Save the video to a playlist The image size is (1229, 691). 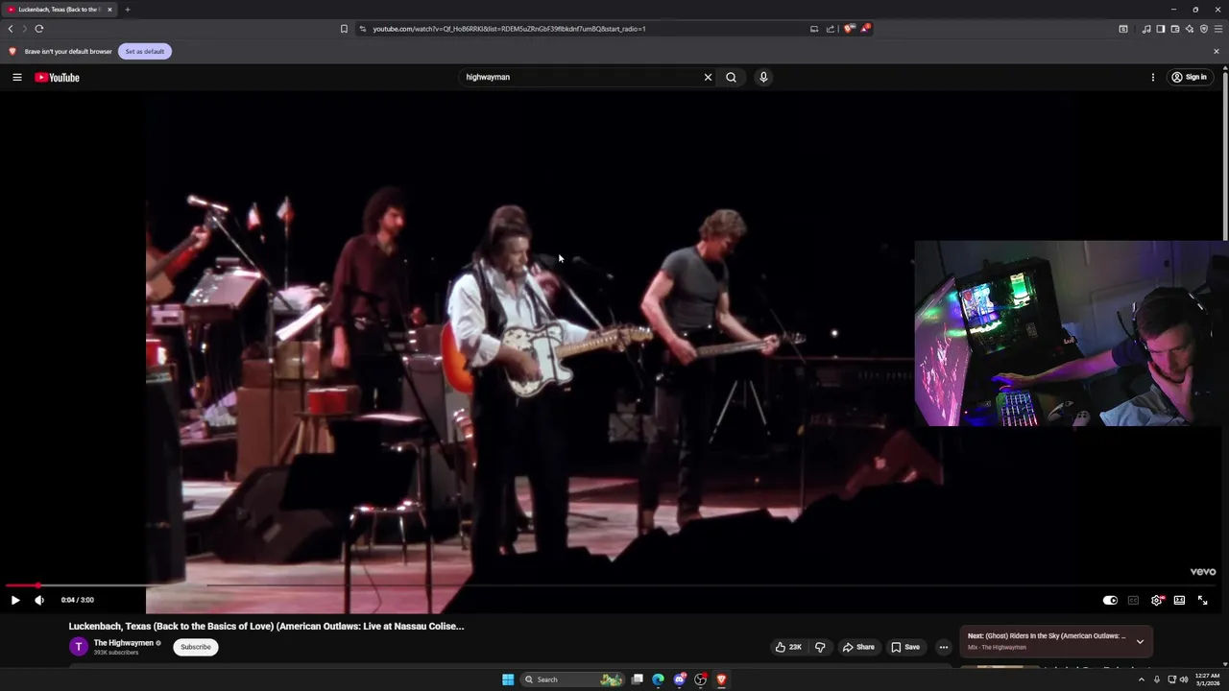(905, 648)
